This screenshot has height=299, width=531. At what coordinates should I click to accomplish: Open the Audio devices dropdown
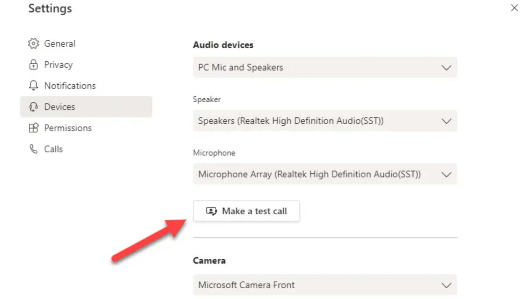(x=447, y=67)
